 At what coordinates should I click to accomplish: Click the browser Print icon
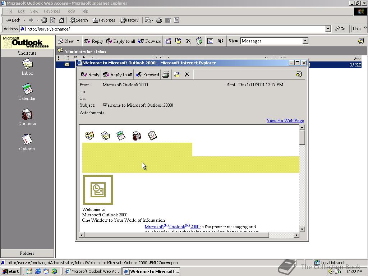point(159,20)
